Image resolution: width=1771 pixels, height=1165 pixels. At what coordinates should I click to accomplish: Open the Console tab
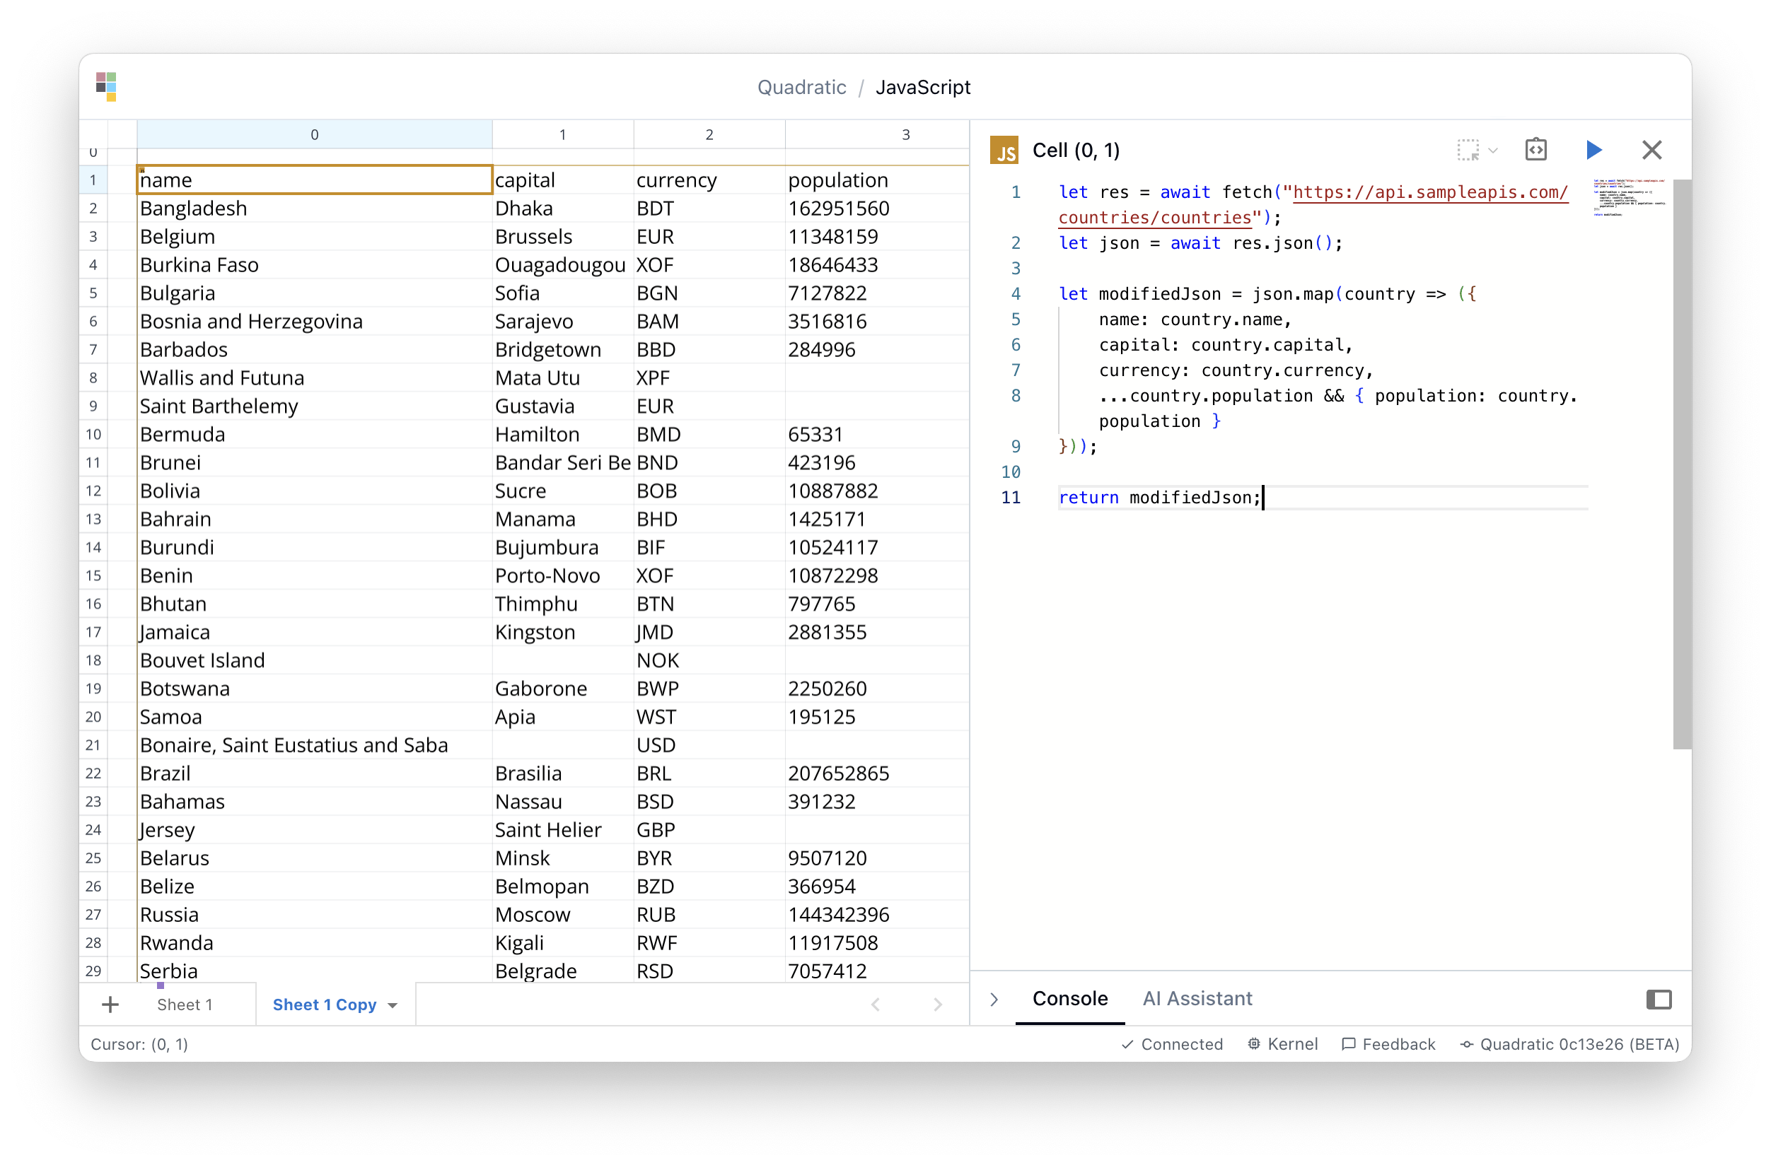[1069, 998]
